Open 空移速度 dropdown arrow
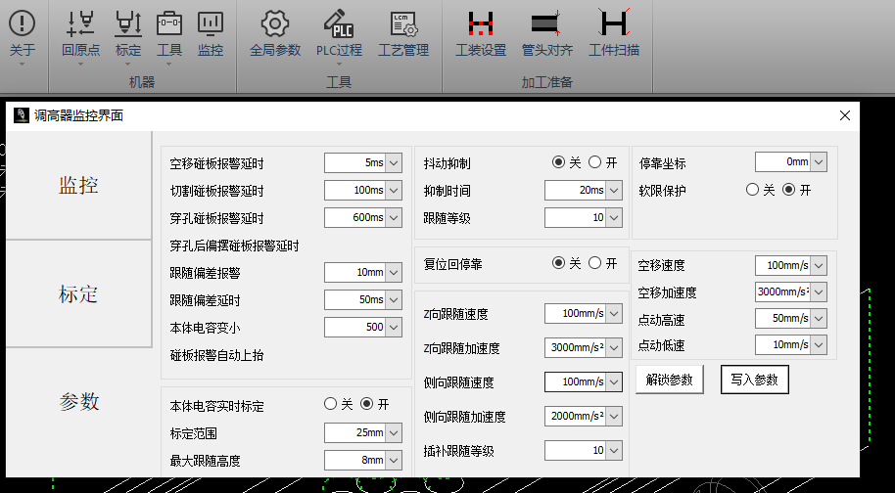Viewport: 895px width, 493px height. pos(819,265)
